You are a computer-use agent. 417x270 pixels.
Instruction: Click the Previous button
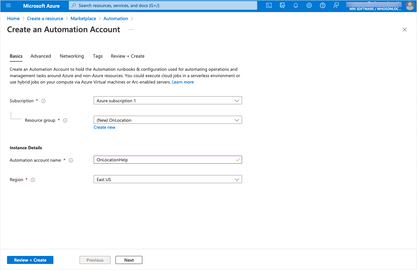(95, 260)
